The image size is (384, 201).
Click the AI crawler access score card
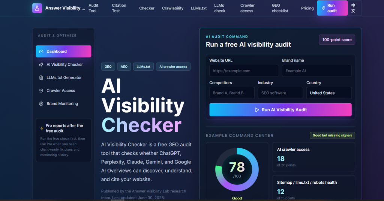point(314,157)
